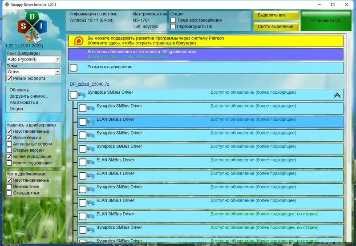Click the Patreon logo icon
Viewport: 356px width, 246px height.
pyautogui.click(x=79, y=41)
